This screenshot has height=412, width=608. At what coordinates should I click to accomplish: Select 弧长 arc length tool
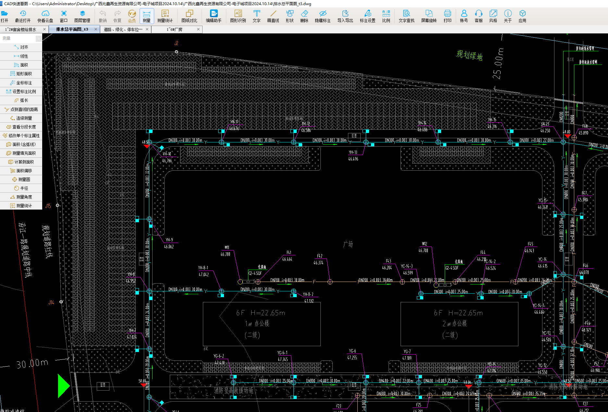(21, 100)
